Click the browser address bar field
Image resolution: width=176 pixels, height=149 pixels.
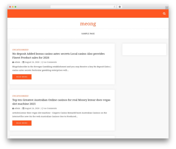[x=83, y=7]
